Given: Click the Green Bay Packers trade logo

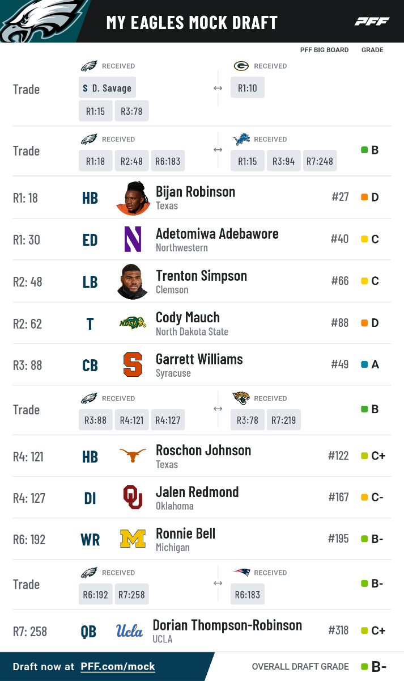Looking at the screenshot, I should click(241, 66).
